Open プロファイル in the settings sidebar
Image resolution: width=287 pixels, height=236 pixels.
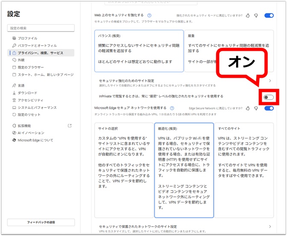point(27,38)
